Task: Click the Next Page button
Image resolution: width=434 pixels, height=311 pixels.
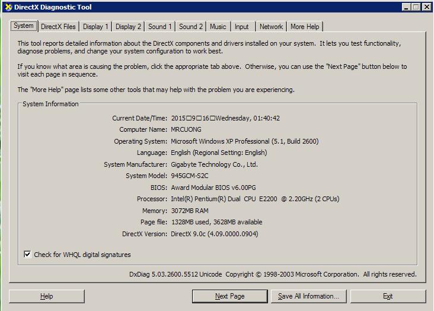Action: point(229,296)
